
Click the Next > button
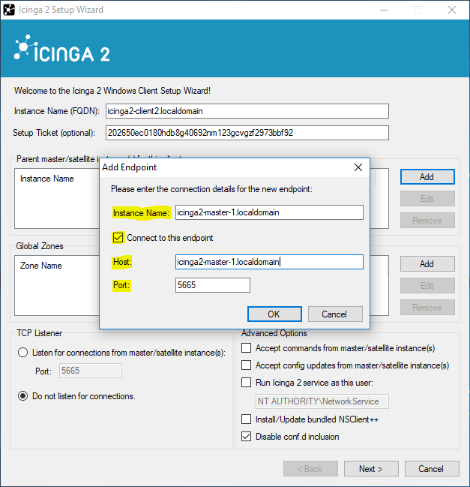371,469
